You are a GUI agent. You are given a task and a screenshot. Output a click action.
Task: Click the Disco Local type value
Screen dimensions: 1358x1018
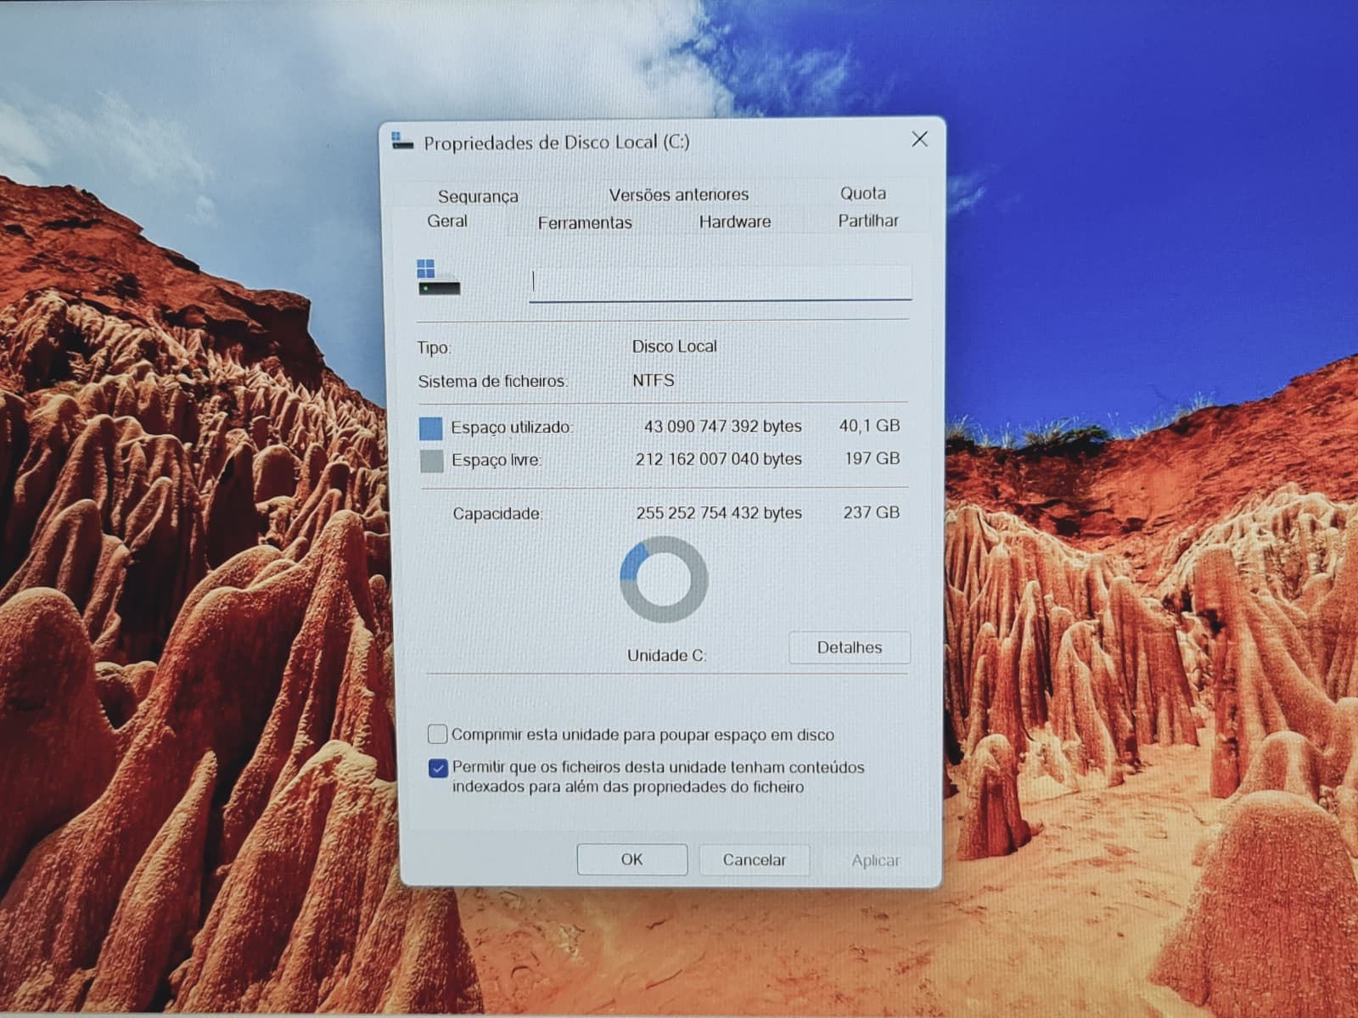(x=675, y=346)
